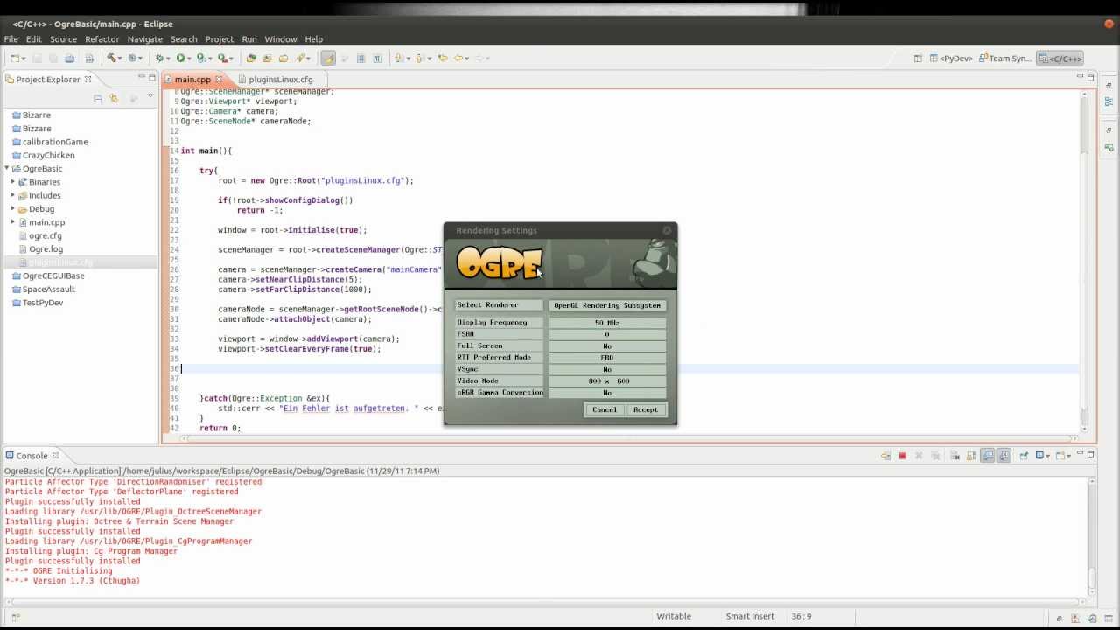Open the Debug button dropdown arrow
Image resolution: width=1120 pixels, height=630 pixels.
coord(169,59)
